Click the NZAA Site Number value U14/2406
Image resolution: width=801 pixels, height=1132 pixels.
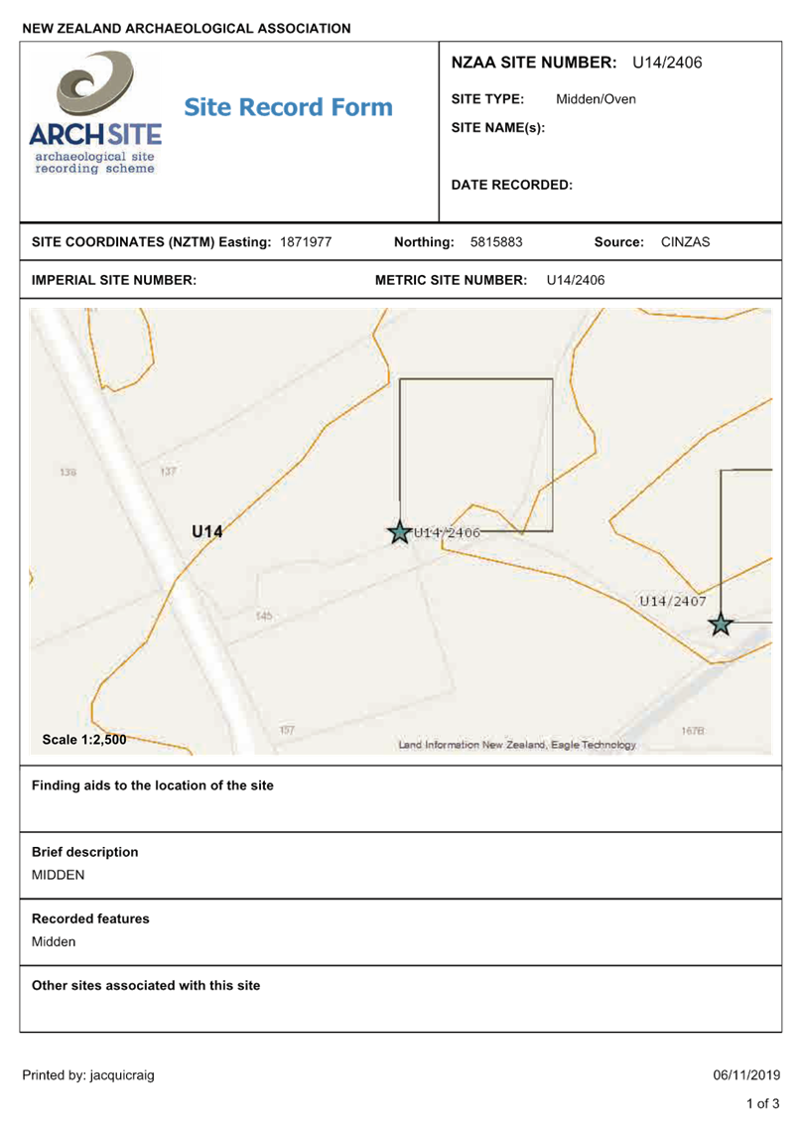click(667, 63)
